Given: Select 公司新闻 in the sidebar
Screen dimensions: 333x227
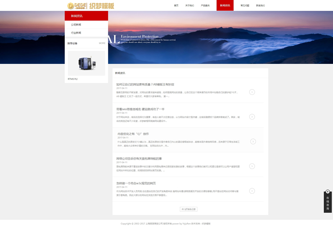Looking at the screenshot, I should pos(76,25).
